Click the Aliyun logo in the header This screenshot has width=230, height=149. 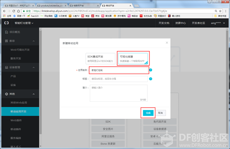[x=7, y=23]
